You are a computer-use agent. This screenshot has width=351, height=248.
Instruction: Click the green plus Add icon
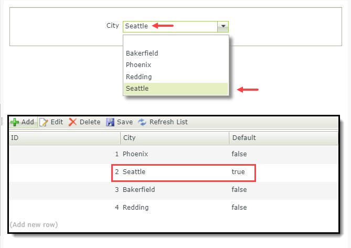pos(15,122)
